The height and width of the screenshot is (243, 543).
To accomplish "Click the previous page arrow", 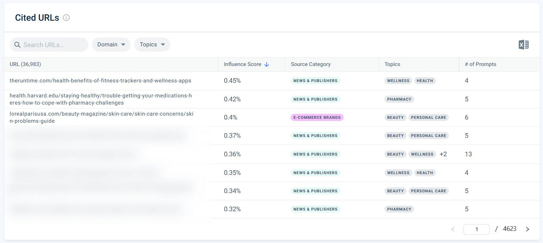I will coord(453,229).
